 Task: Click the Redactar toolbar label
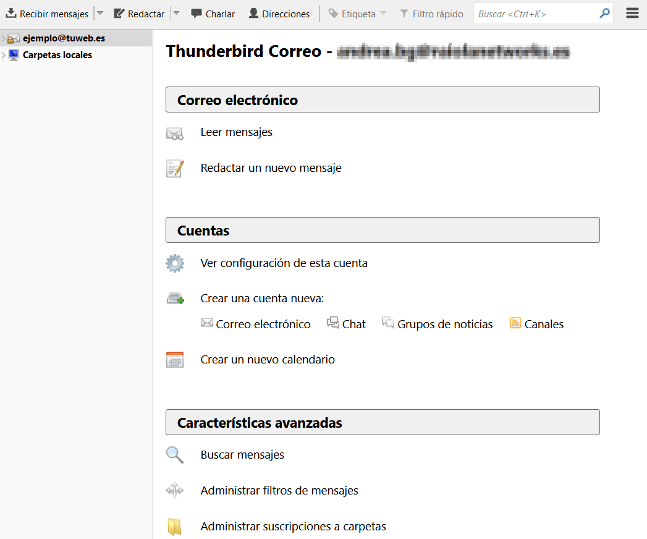coord(146,14)
